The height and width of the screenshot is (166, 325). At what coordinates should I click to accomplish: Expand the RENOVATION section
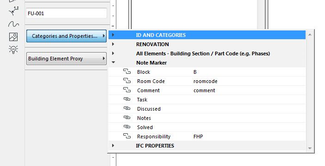[x=113, y=44]
